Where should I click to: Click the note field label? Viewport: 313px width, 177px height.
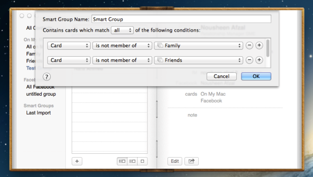click(x=192, y=115)
